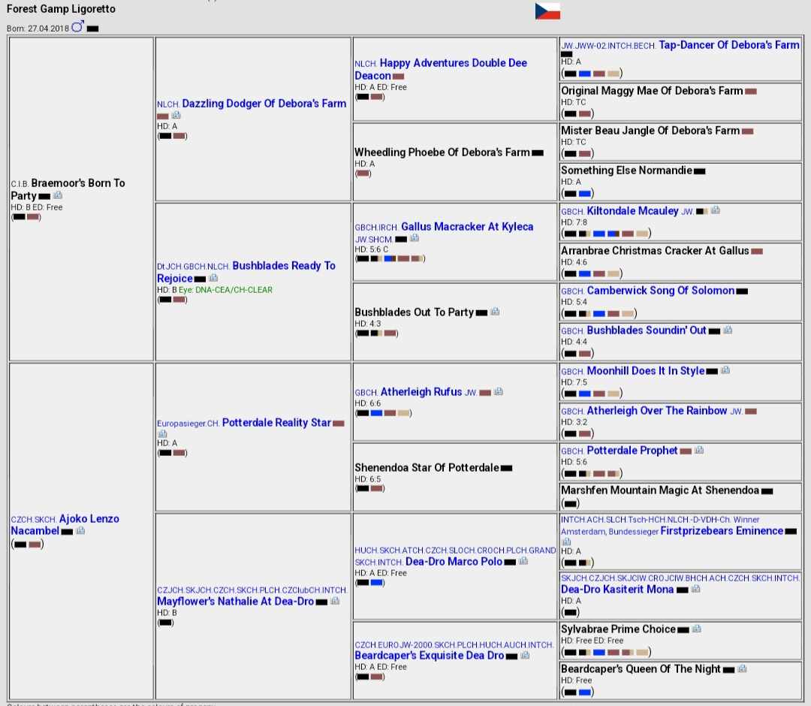This screenshot has height=706, width=811.
Task: Follow the Firstprizebears Eminence link
Action: (x=722, y=531)
